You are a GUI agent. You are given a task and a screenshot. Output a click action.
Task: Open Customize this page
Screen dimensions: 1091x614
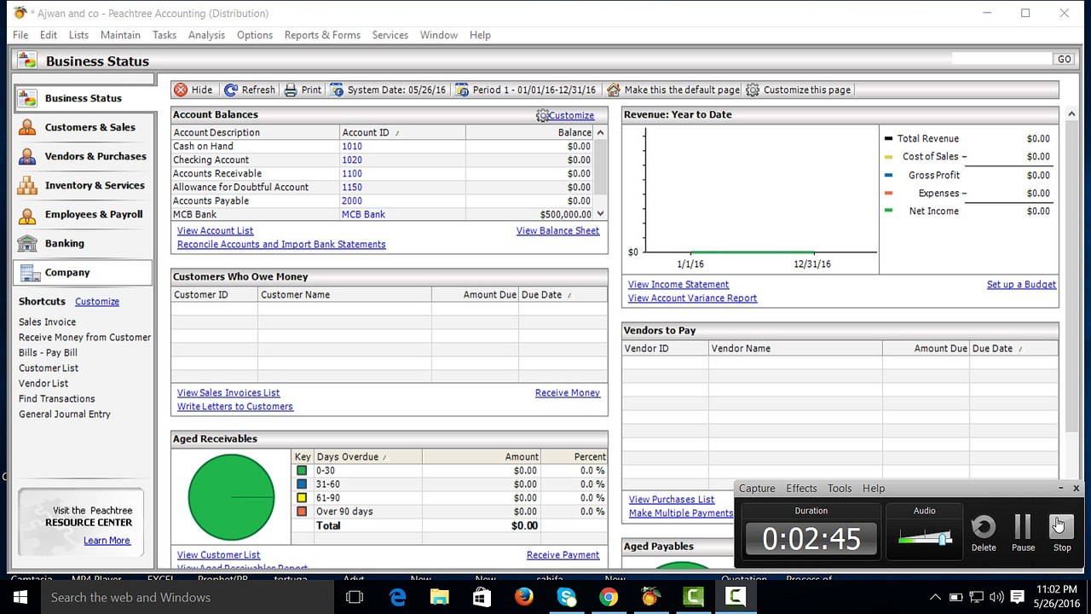click(x=798, y=90)
